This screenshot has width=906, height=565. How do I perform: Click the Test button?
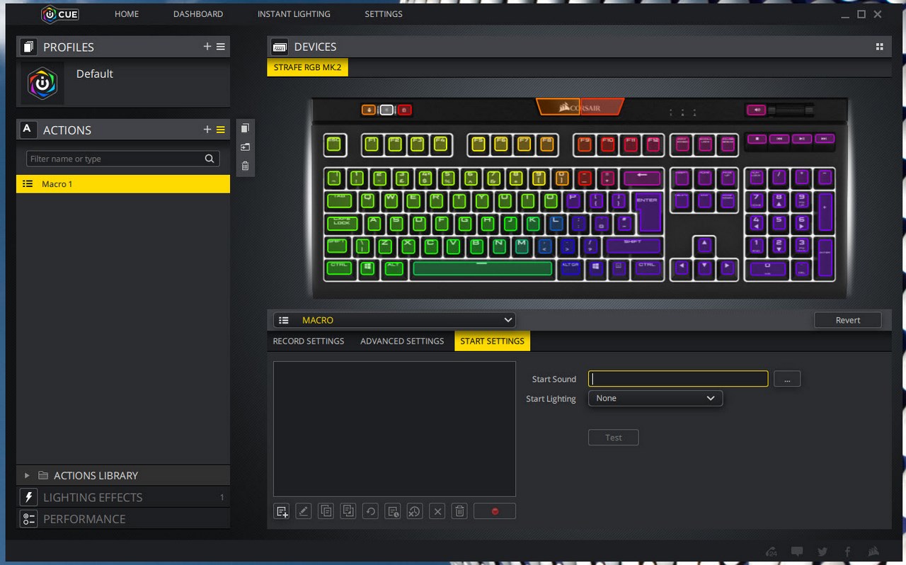614,438
